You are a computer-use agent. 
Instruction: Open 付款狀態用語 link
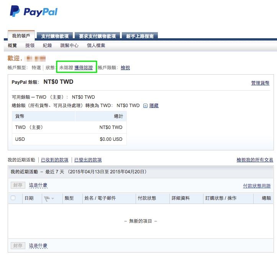coord(257,186)
